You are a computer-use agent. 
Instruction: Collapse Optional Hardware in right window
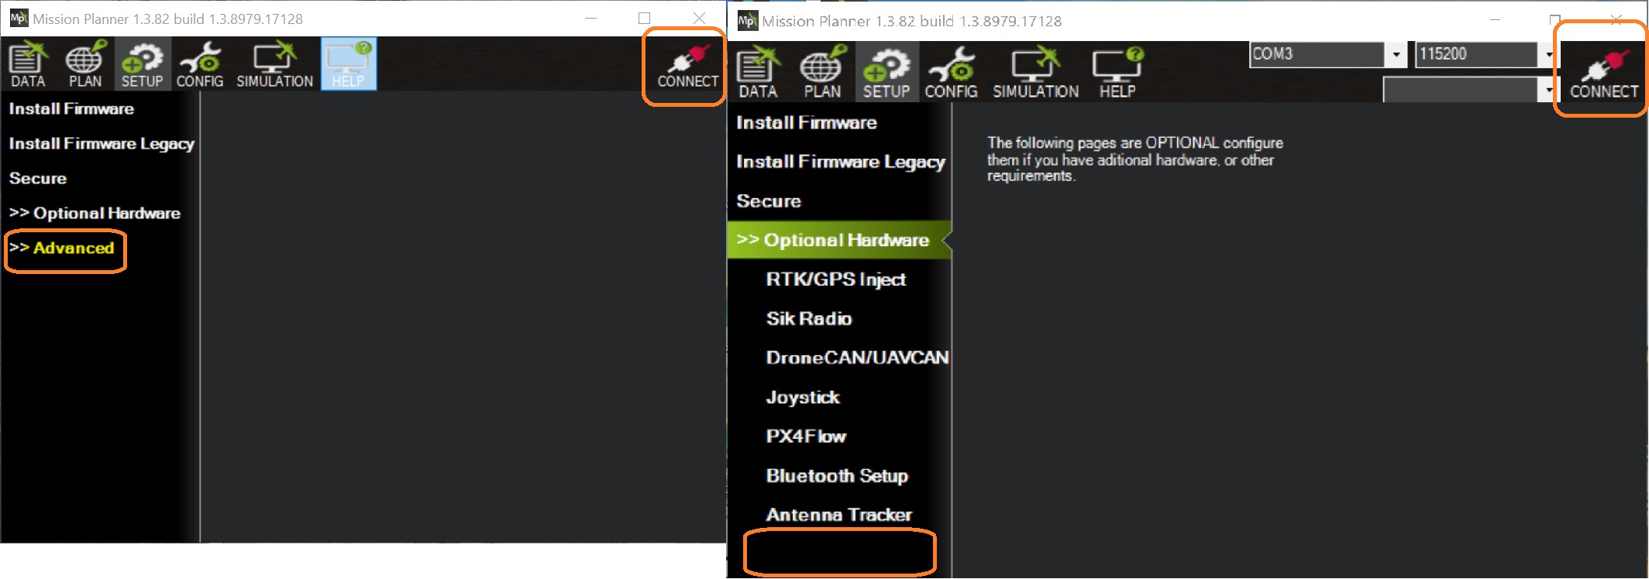838,240
